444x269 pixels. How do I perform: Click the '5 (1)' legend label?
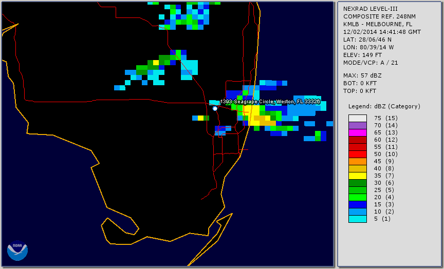tap(382, 219)
